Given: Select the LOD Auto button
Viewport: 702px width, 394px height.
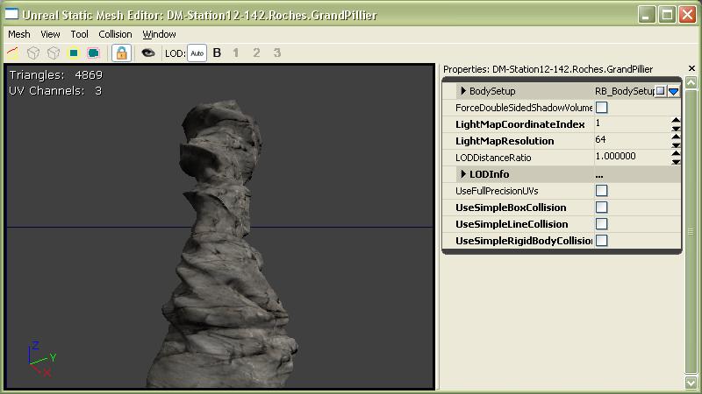Looking at the screenshot, I should 197,53.
